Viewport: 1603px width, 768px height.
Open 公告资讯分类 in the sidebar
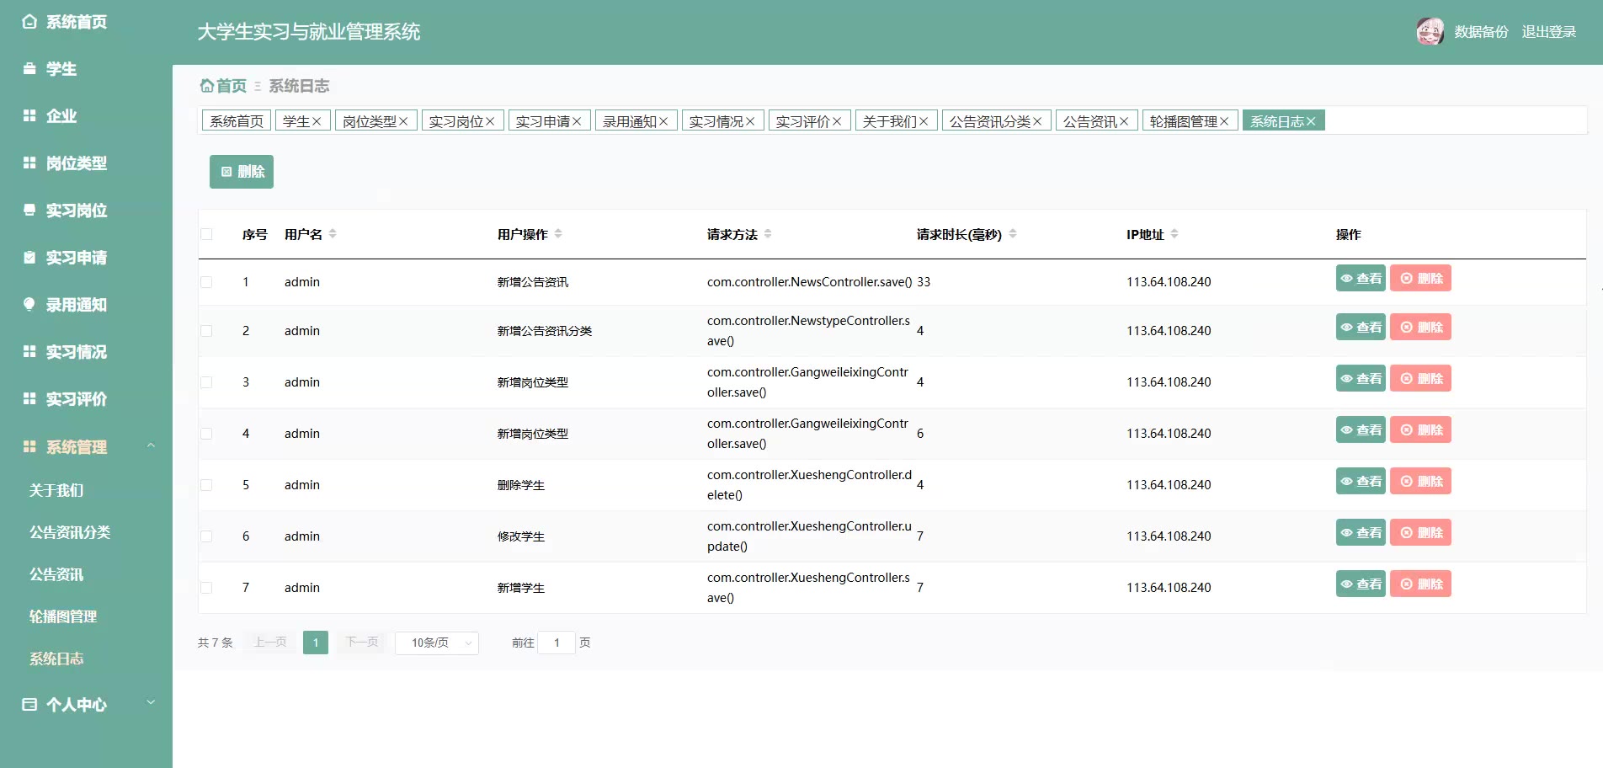coord(70,532)
